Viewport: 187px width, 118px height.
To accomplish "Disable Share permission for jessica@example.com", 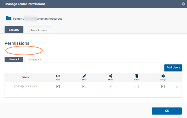I will (x=110, y=86).
